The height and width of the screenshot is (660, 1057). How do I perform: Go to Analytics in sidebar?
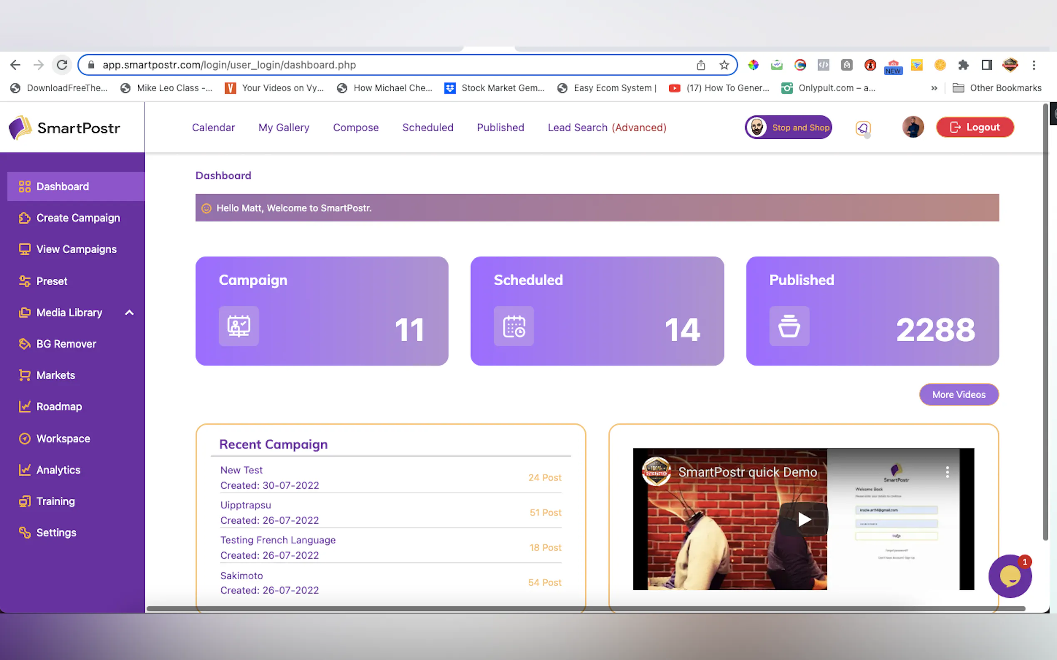(x=58, y=470)
